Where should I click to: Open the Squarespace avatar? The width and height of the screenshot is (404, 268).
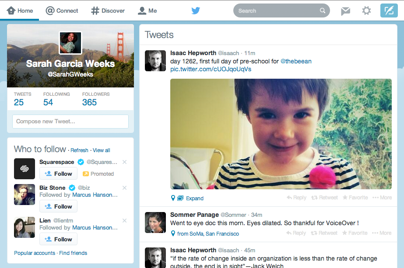point(25,169)
